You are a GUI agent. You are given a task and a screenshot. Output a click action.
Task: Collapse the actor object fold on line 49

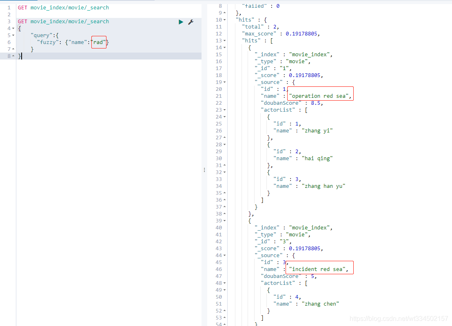click(224, 290)
